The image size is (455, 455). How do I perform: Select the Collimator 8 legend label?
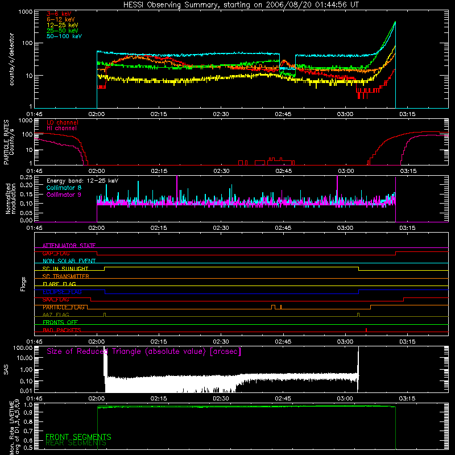click(x=64, y=188)
